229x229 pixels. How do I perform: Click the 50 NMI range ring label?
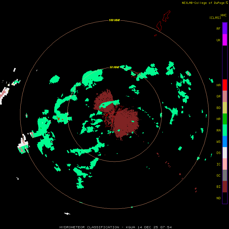click(114, 67)
